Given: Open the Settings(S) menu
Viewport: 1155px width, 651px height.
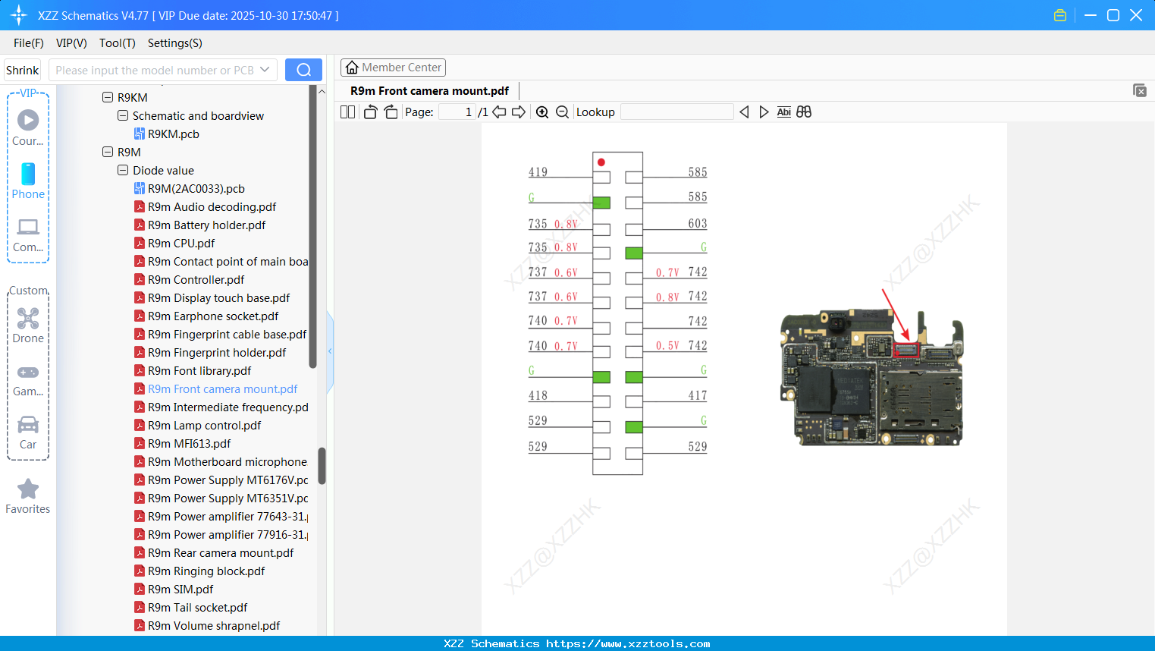Looking at the screenshot, I should (x=174, y=43).
